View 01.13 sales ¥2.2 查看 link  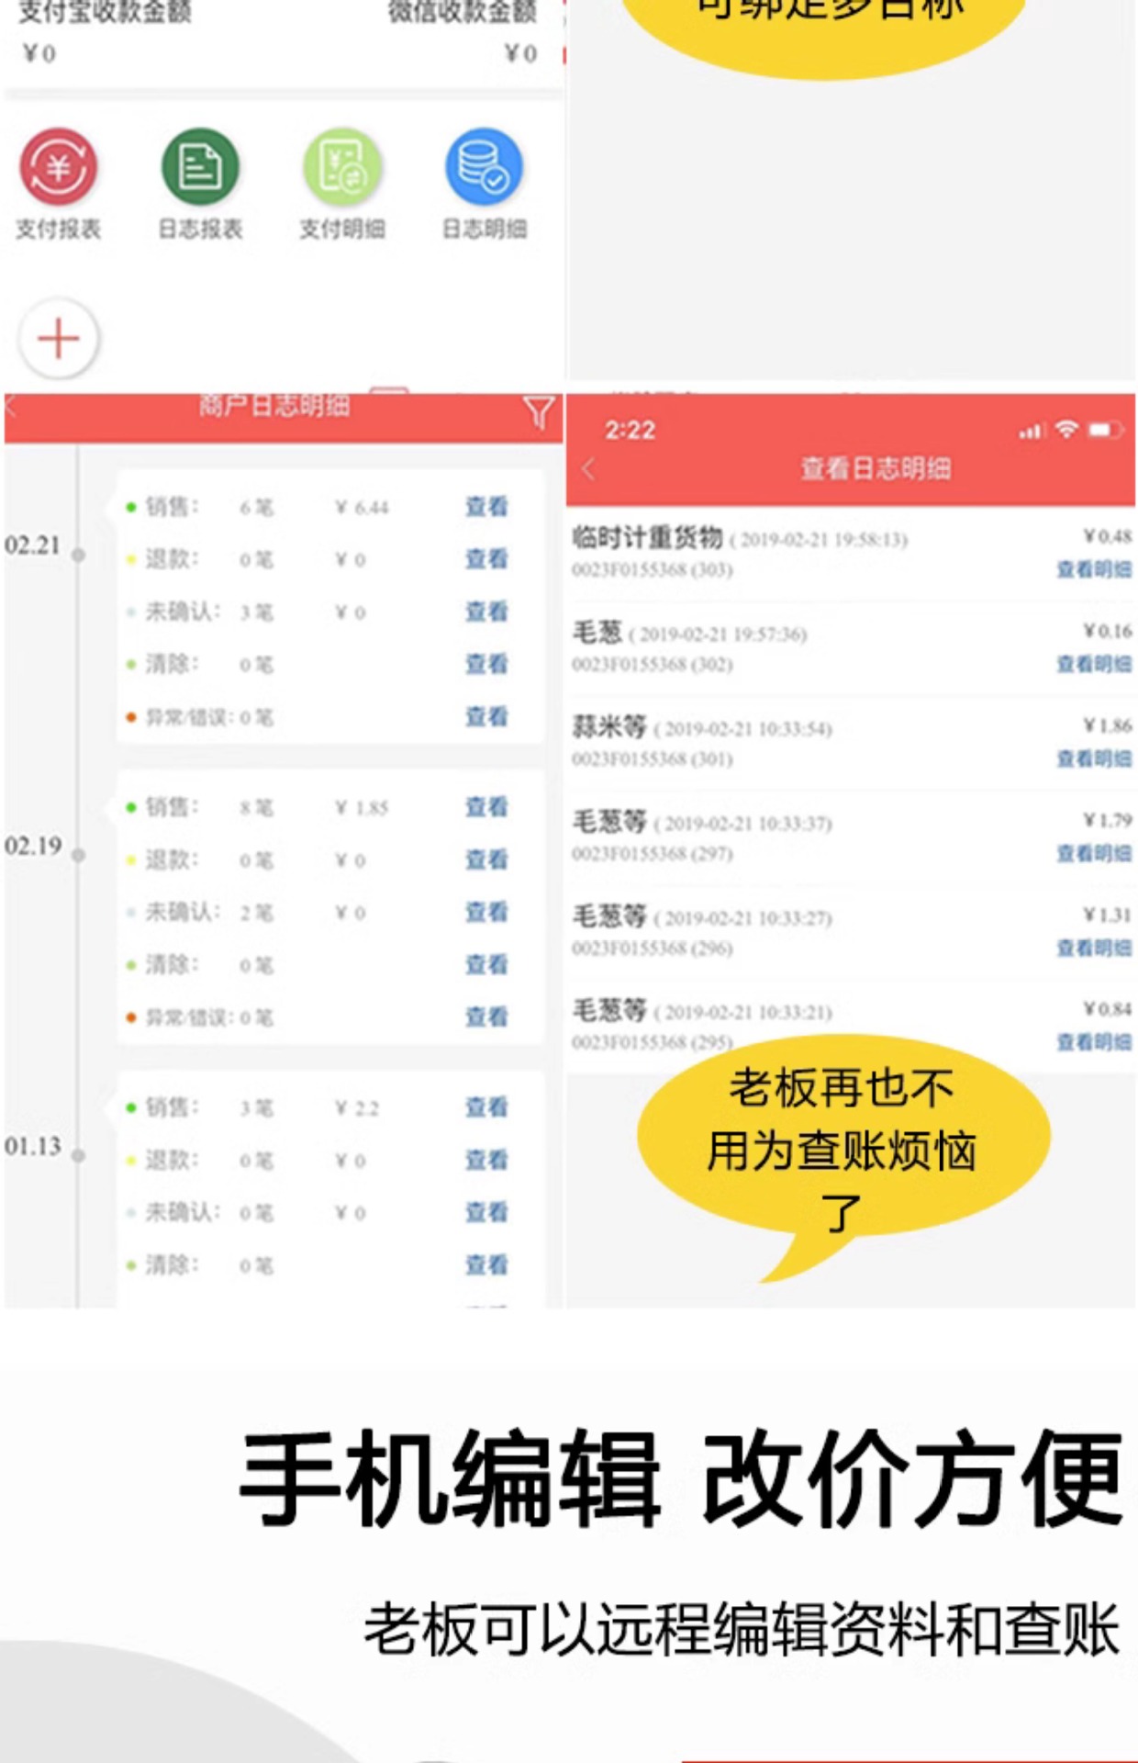pos(486,1107)
